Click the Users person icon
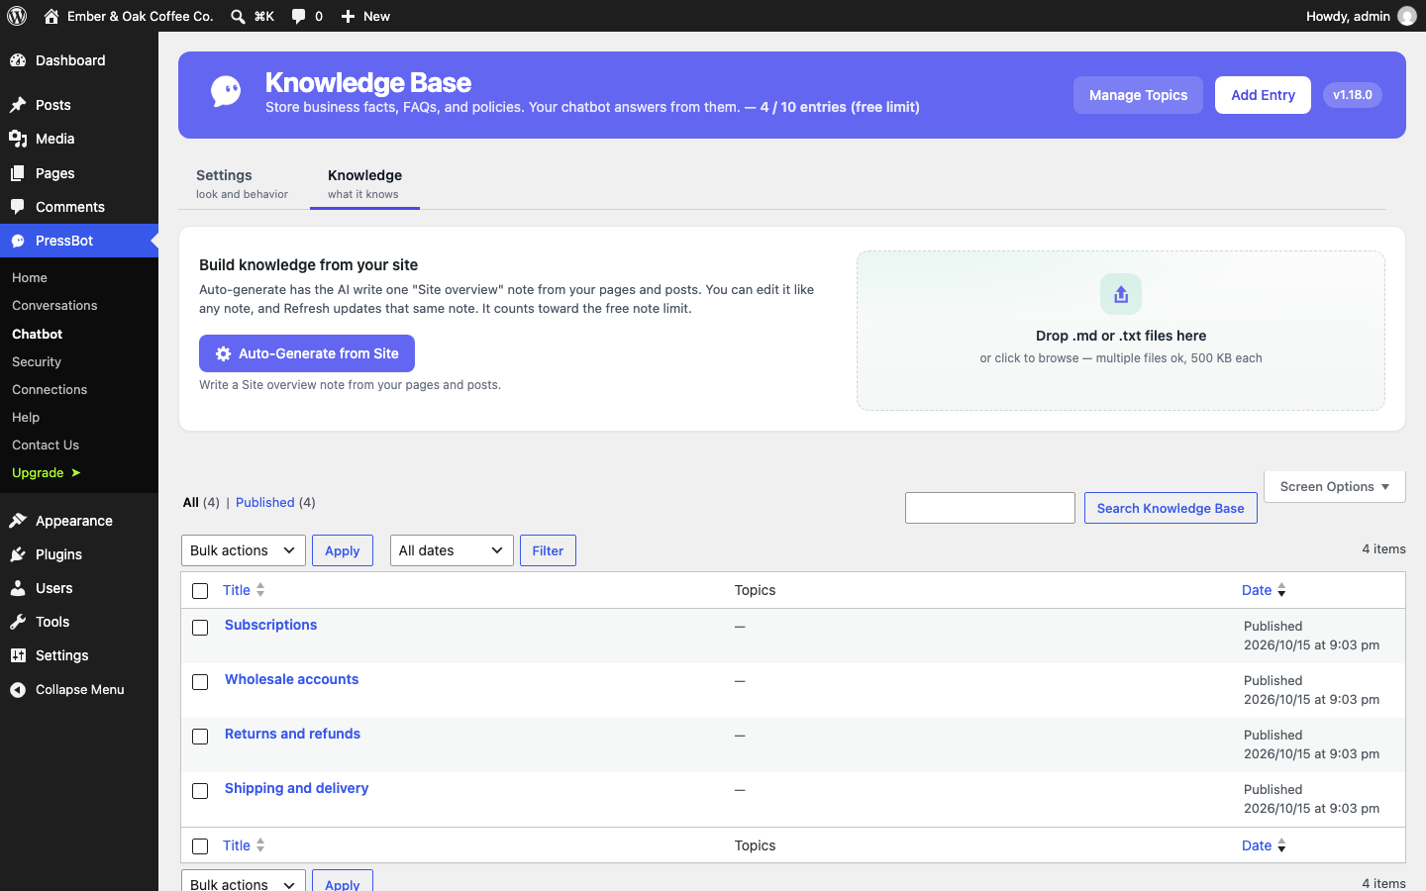The image size is (1426, 891). click(x=18, y=588)
